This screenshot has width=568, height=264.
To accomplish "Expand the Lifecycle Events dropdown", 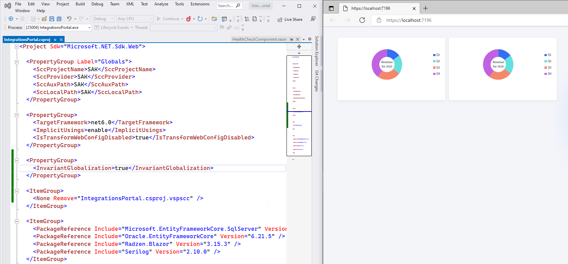I will pyautogui.click(x=131, y=28).
